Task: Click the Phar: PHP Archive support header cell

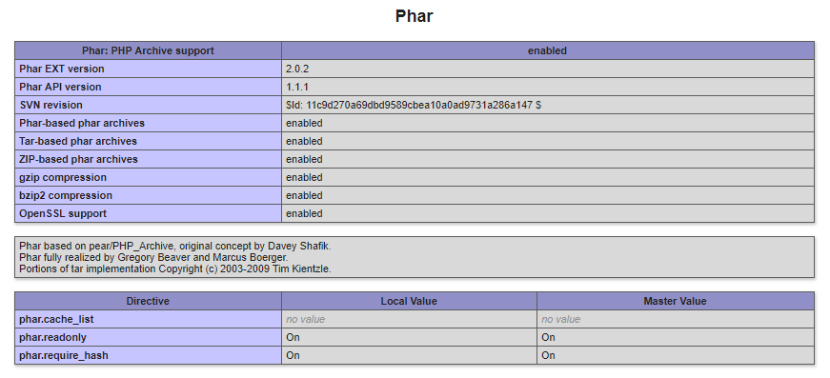Action: [148, 50]
